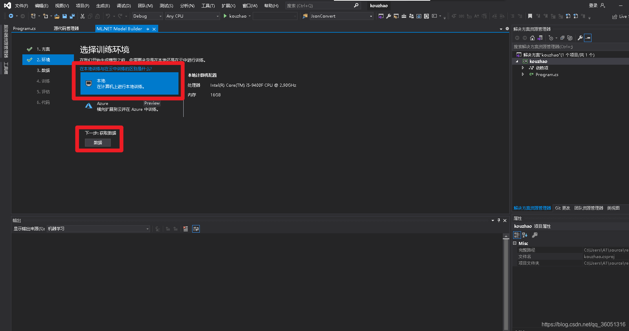The height and width of the screenshot is (331, 629).
Task: Pin the ML.NET Model Builder tab
Action: click(148, 29)
